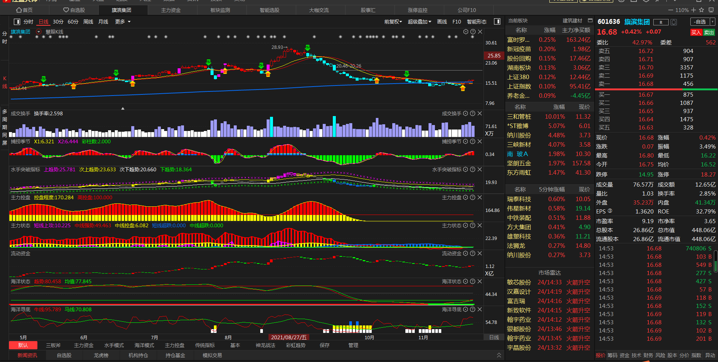
Task: Close the 海洋寻底 indicator panel
Action: [x=480, y=309]
